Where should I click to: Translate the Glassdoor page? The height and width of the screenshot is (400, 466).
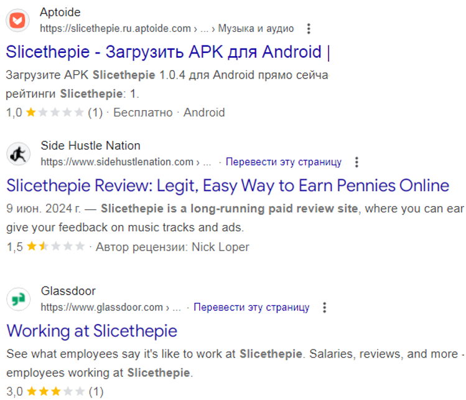point(251,308)
